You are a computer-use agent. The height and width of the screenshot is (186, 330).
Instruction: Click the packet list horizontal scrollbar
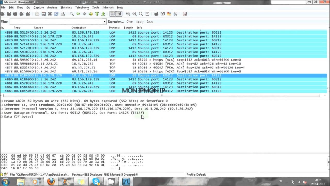click(162, 95)
